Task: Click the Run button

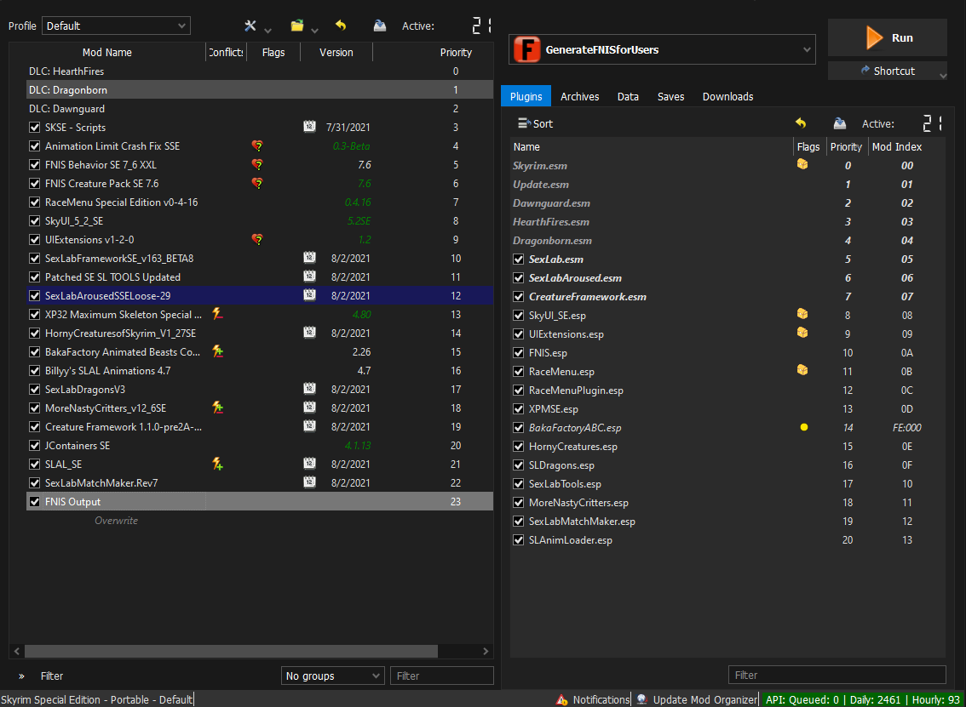Action: (x=887, y=37)
